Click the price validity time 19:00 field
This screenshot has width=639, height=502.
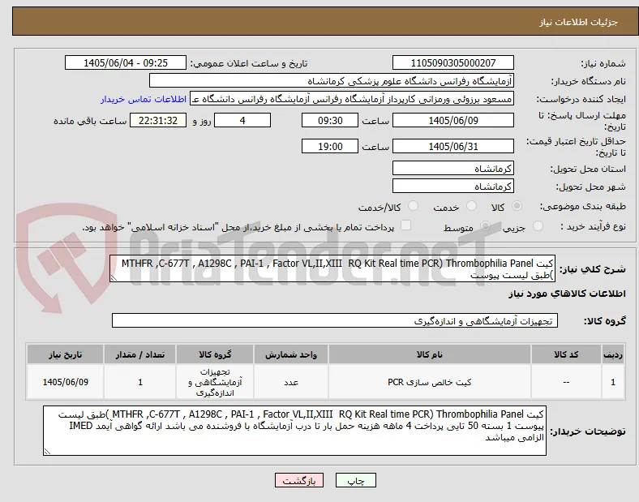point(330,146)
